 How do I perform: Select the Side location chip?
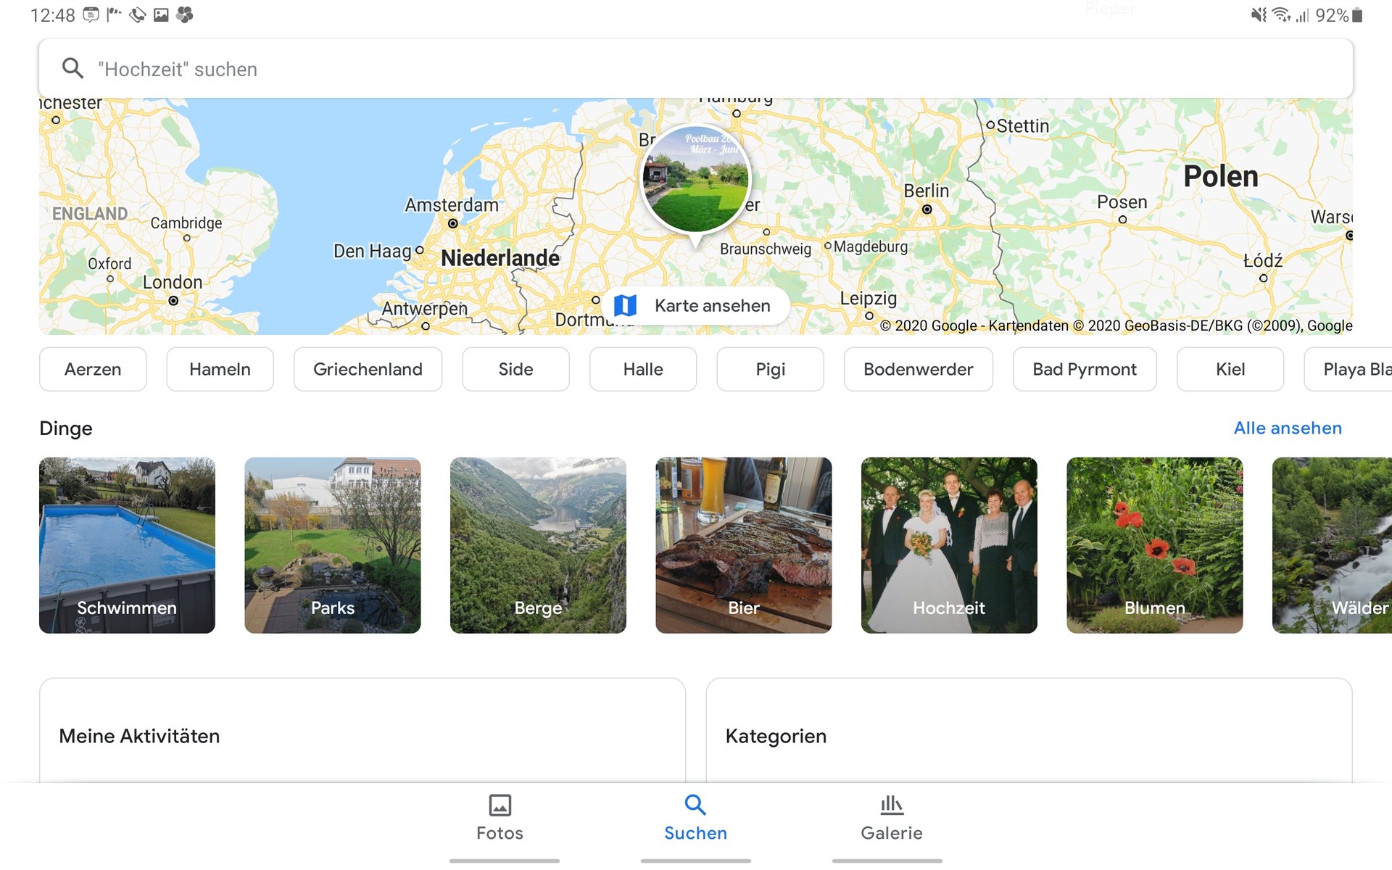click(515, 369)
